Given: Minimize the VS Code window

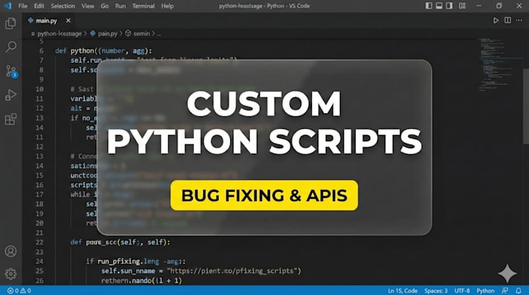Looking at the screenshot, I should click(x=479, y=5).
